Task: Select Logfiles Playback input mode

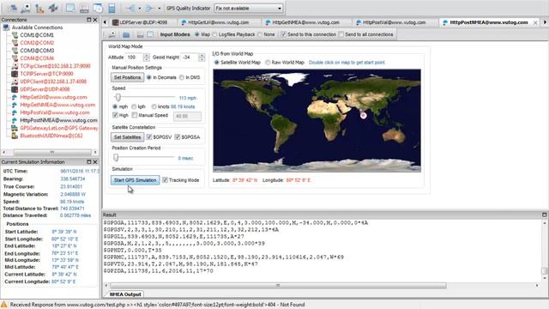Action: coord(214,34)
